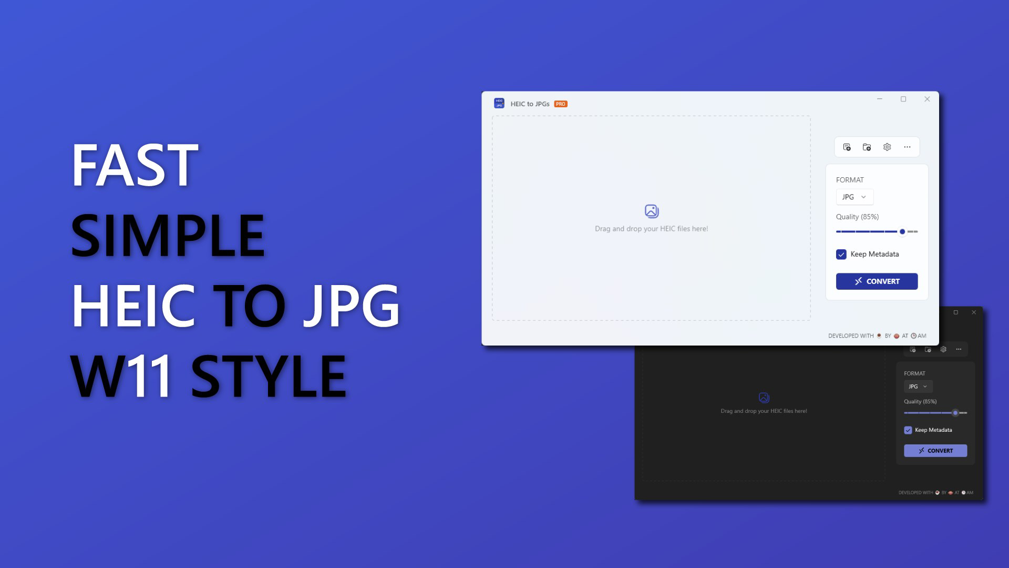Click the Add Folder icon in the dark window
This screenshot has width=1009, height=568.
click(928, 349)
